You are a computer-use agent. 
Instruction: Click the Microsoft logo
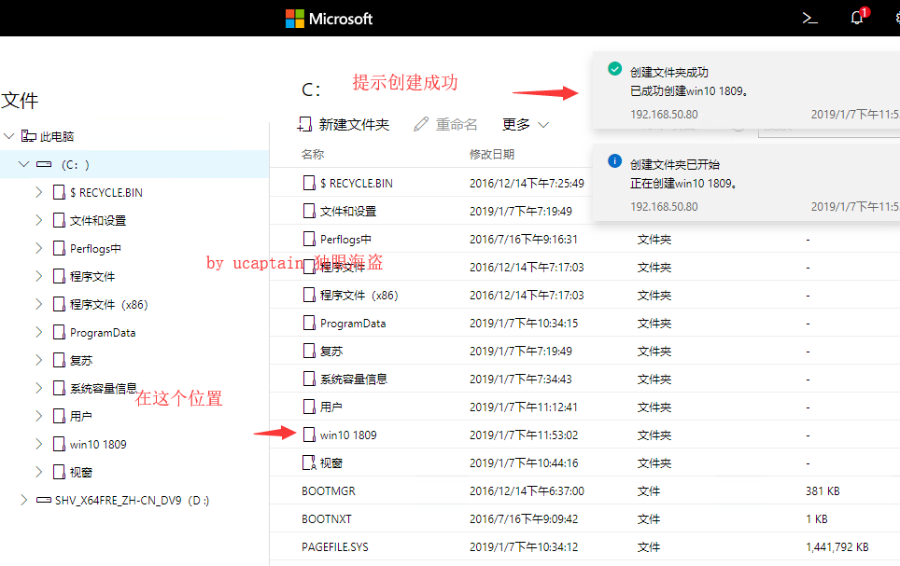pyautogui.click(x=329, y=19)
